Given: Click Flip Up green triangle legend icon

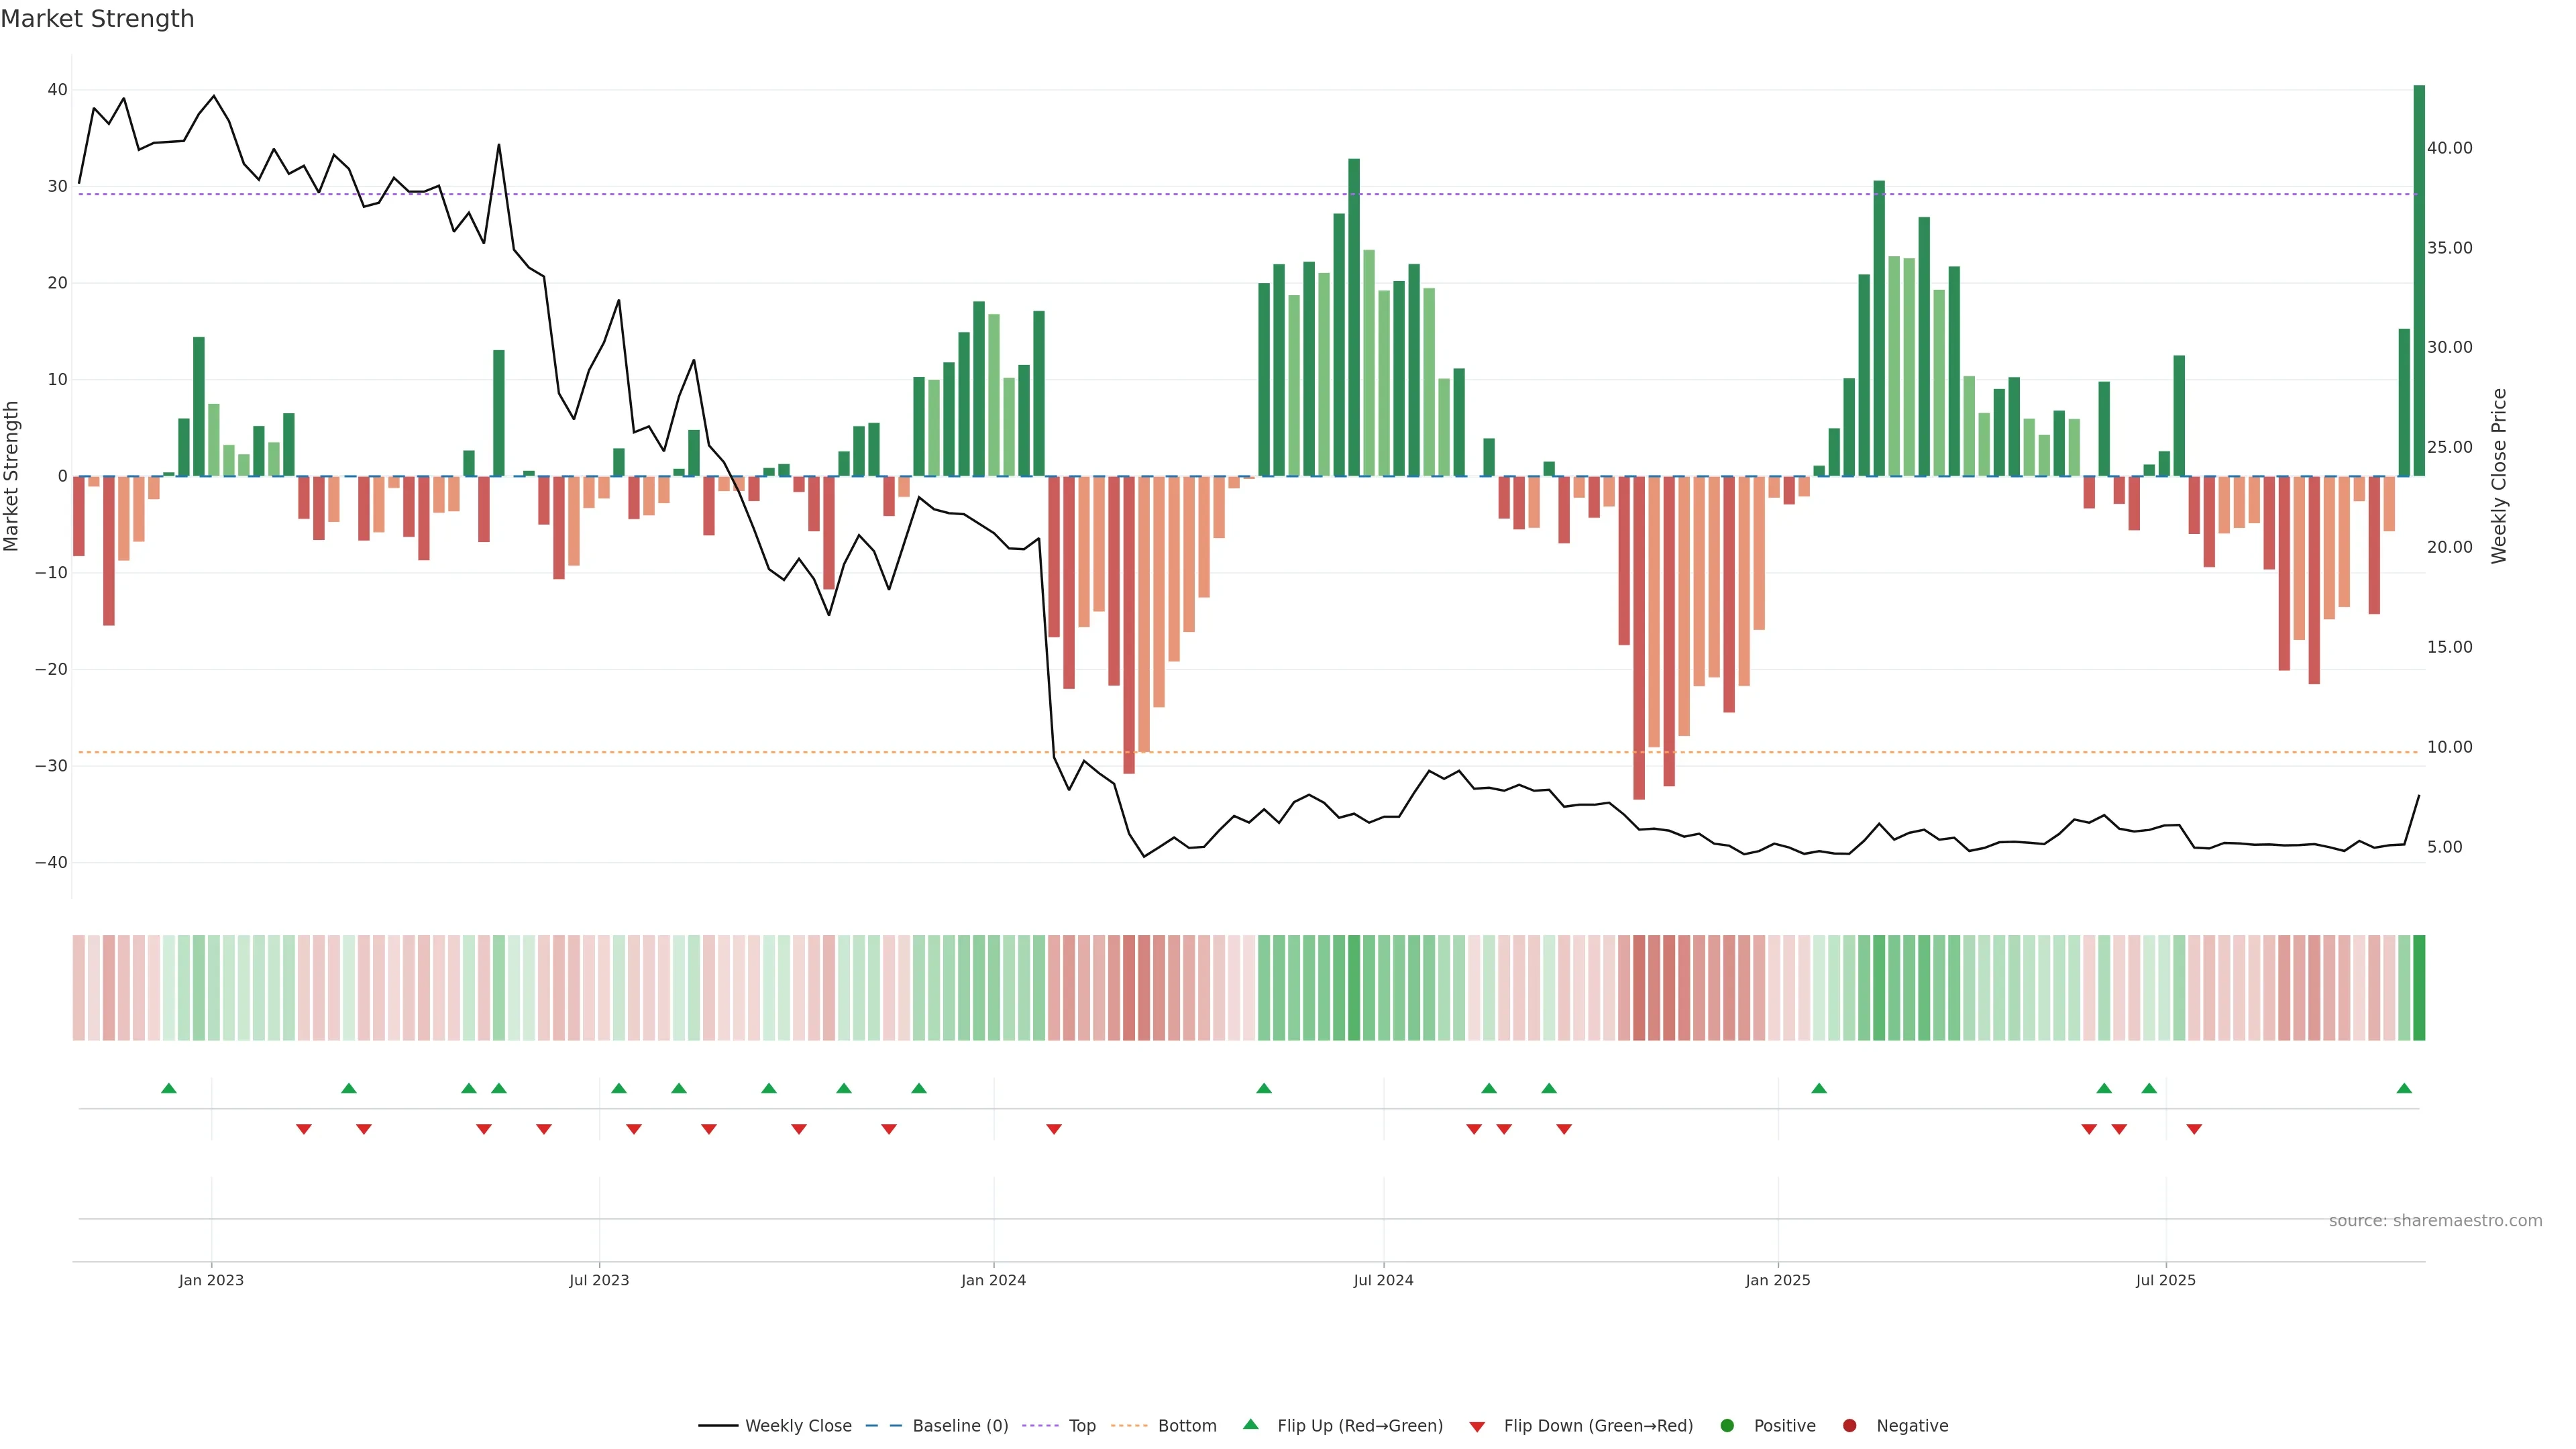Looking at the screenshot, I should coord(1250,1424).
